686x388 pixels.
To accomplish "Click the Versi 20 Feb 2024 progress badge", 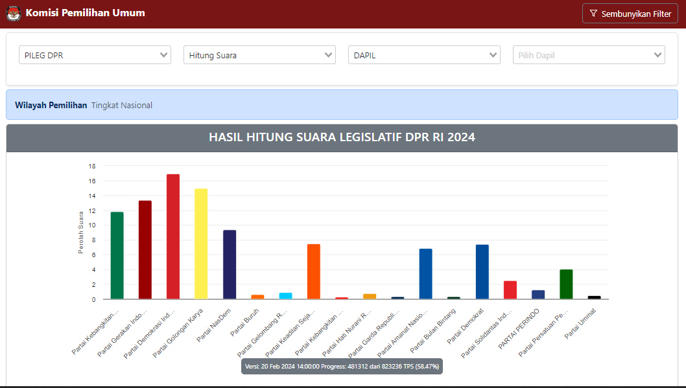I will [342, 366].
